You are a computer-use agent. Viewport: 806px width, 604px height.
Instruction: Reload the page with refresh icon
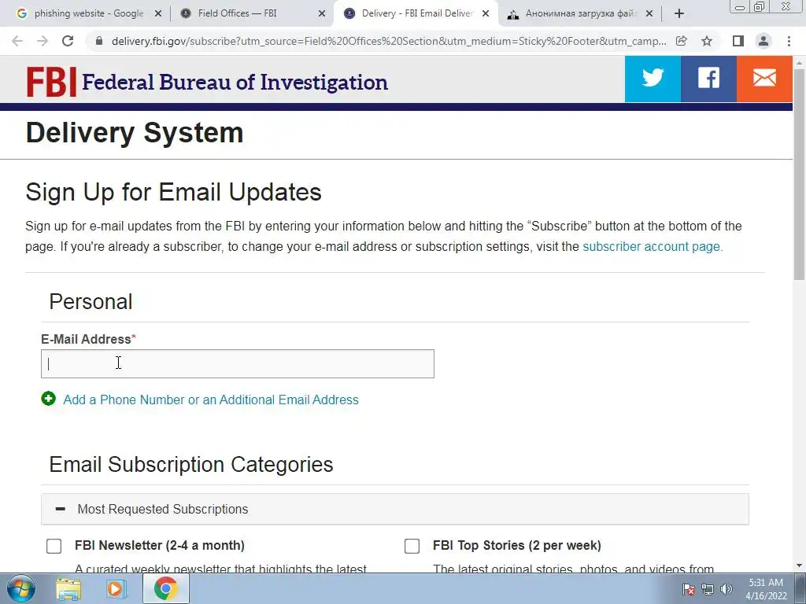(x=68, y=41)
